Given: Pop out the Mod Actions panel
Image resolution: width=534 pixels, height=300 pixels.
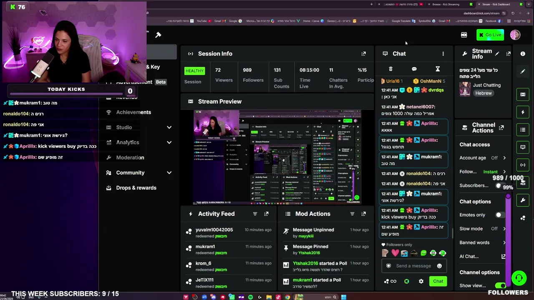Looking at the screenshot, I should [x=363, y=214].
